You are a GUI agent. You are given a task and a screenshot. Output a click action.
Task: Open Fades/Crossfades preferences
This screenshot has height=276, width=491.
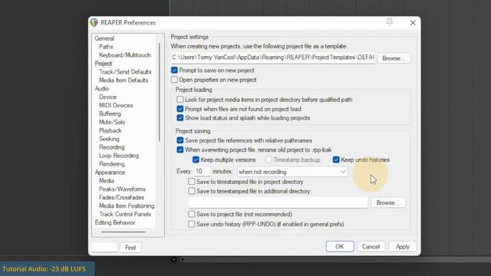pos(121,198)
